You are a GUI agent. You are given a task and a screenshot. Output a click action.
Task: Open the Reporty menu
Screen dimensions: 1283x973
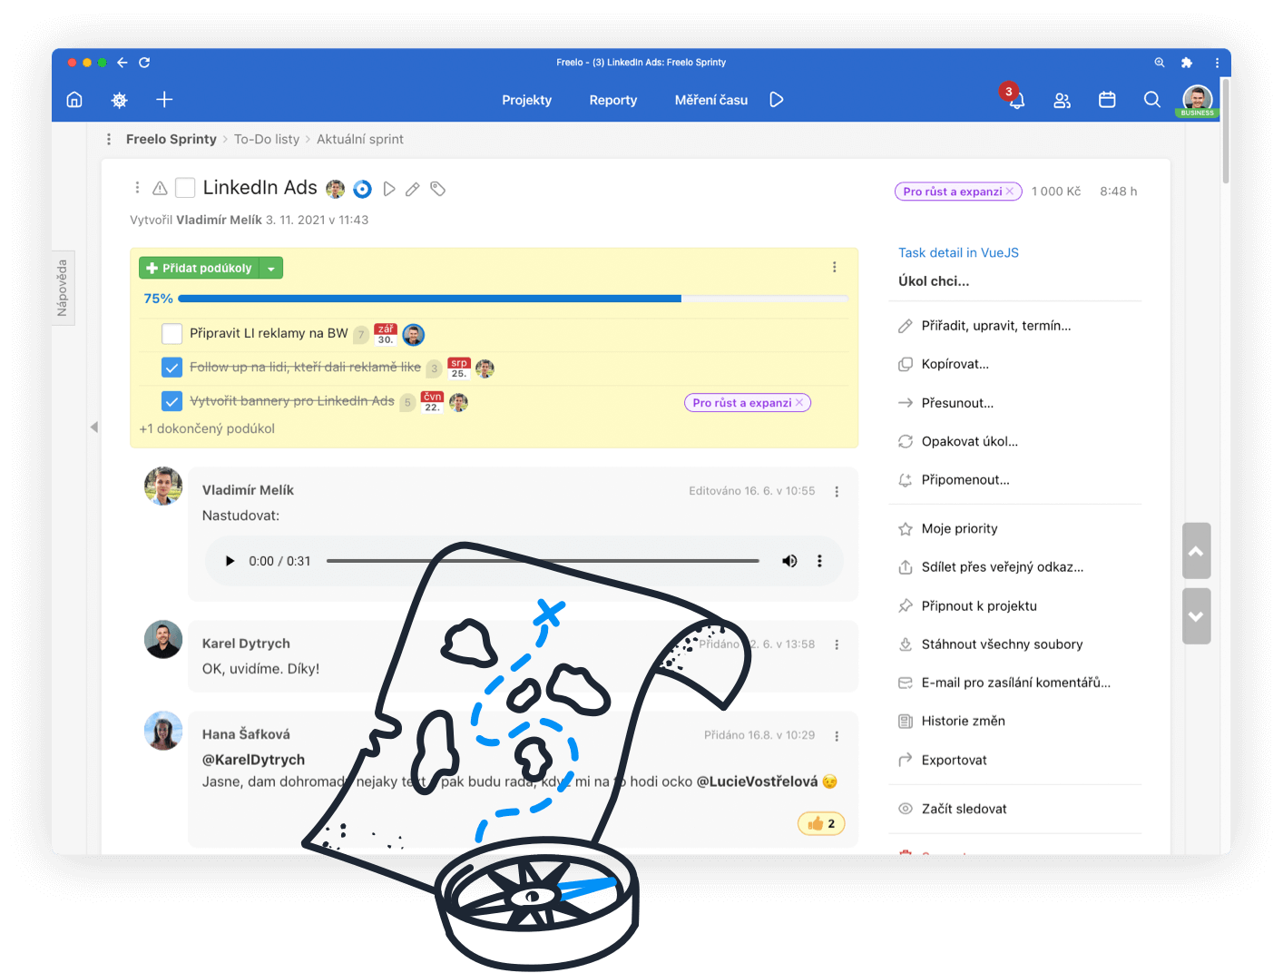pos(613,100)
